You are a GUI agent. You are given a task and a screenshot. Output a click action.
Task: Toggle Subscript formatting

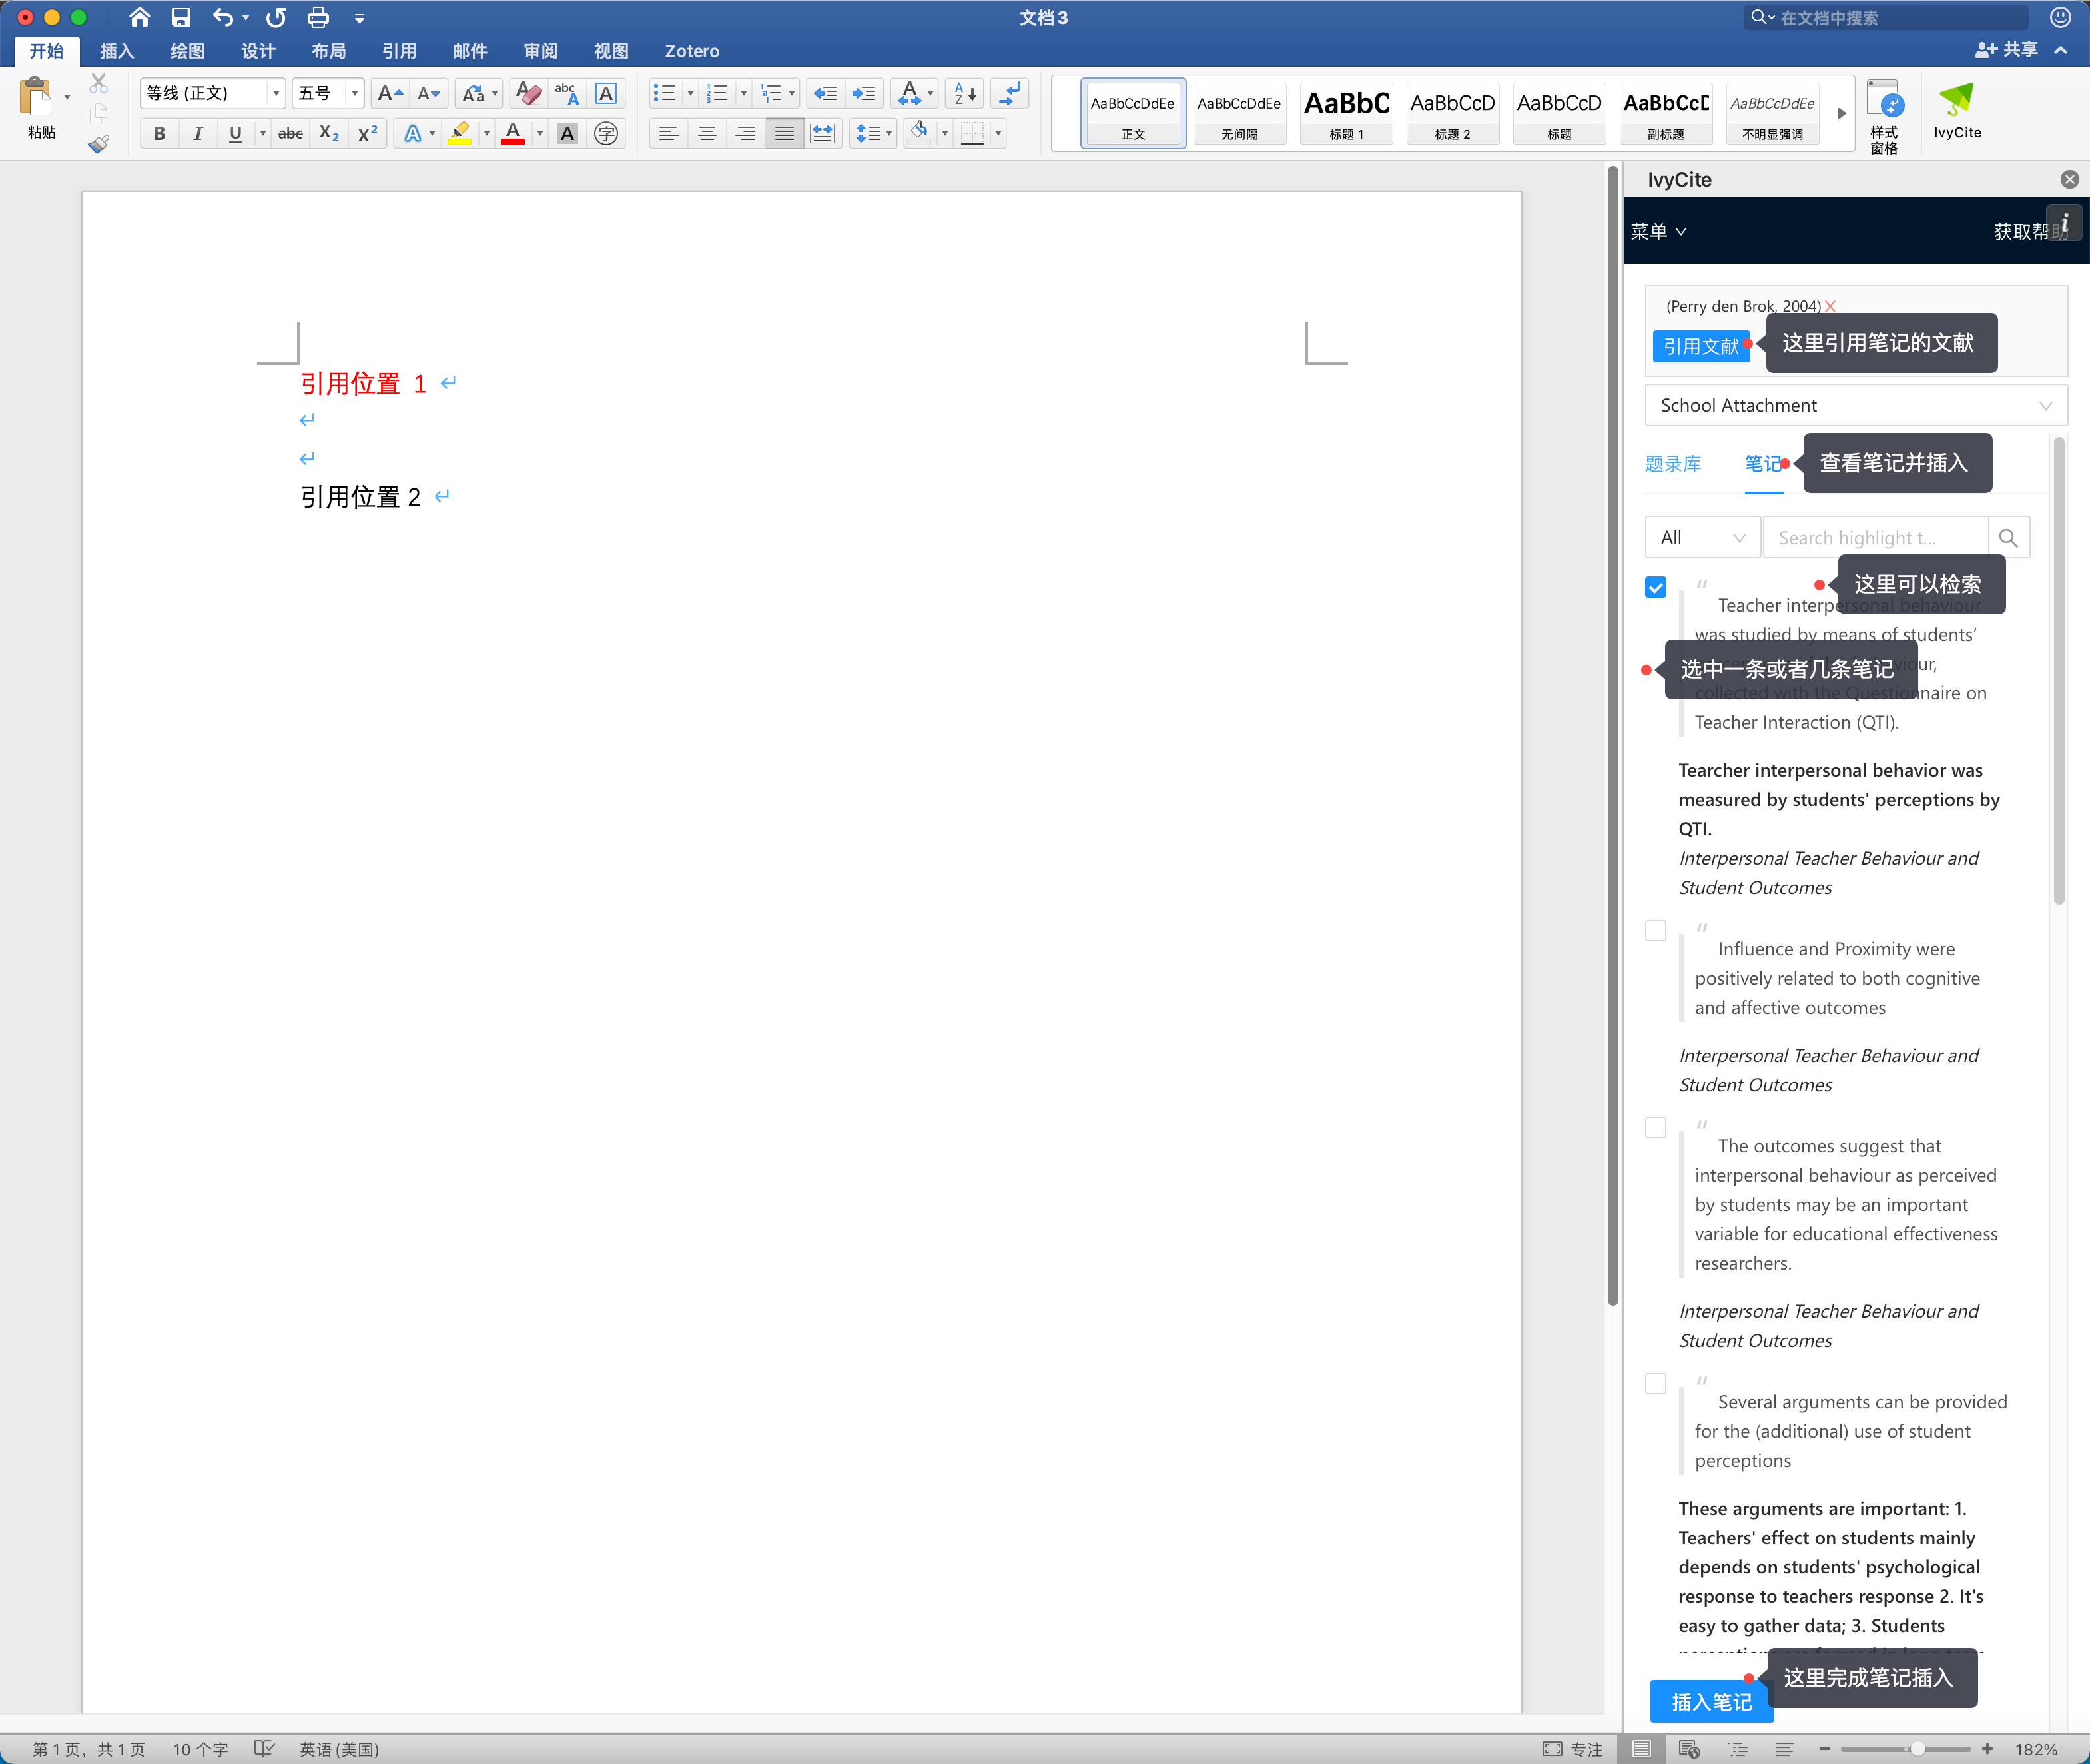point(329,133)
